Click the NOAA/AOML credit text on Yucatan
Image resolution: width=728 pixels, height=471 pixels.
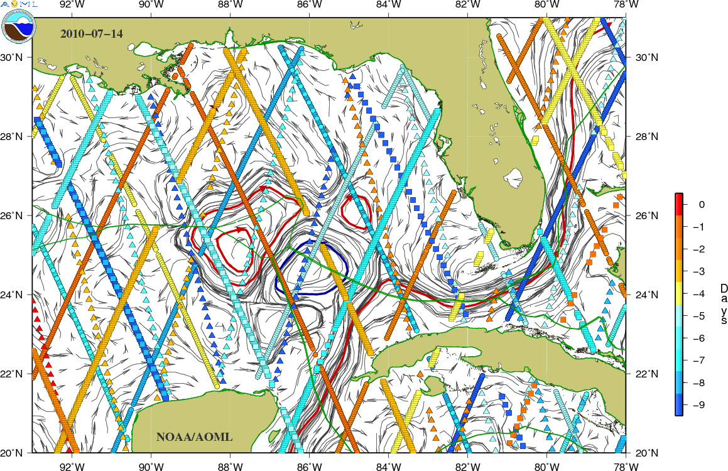pyautogui.click(x=194, y=436)
